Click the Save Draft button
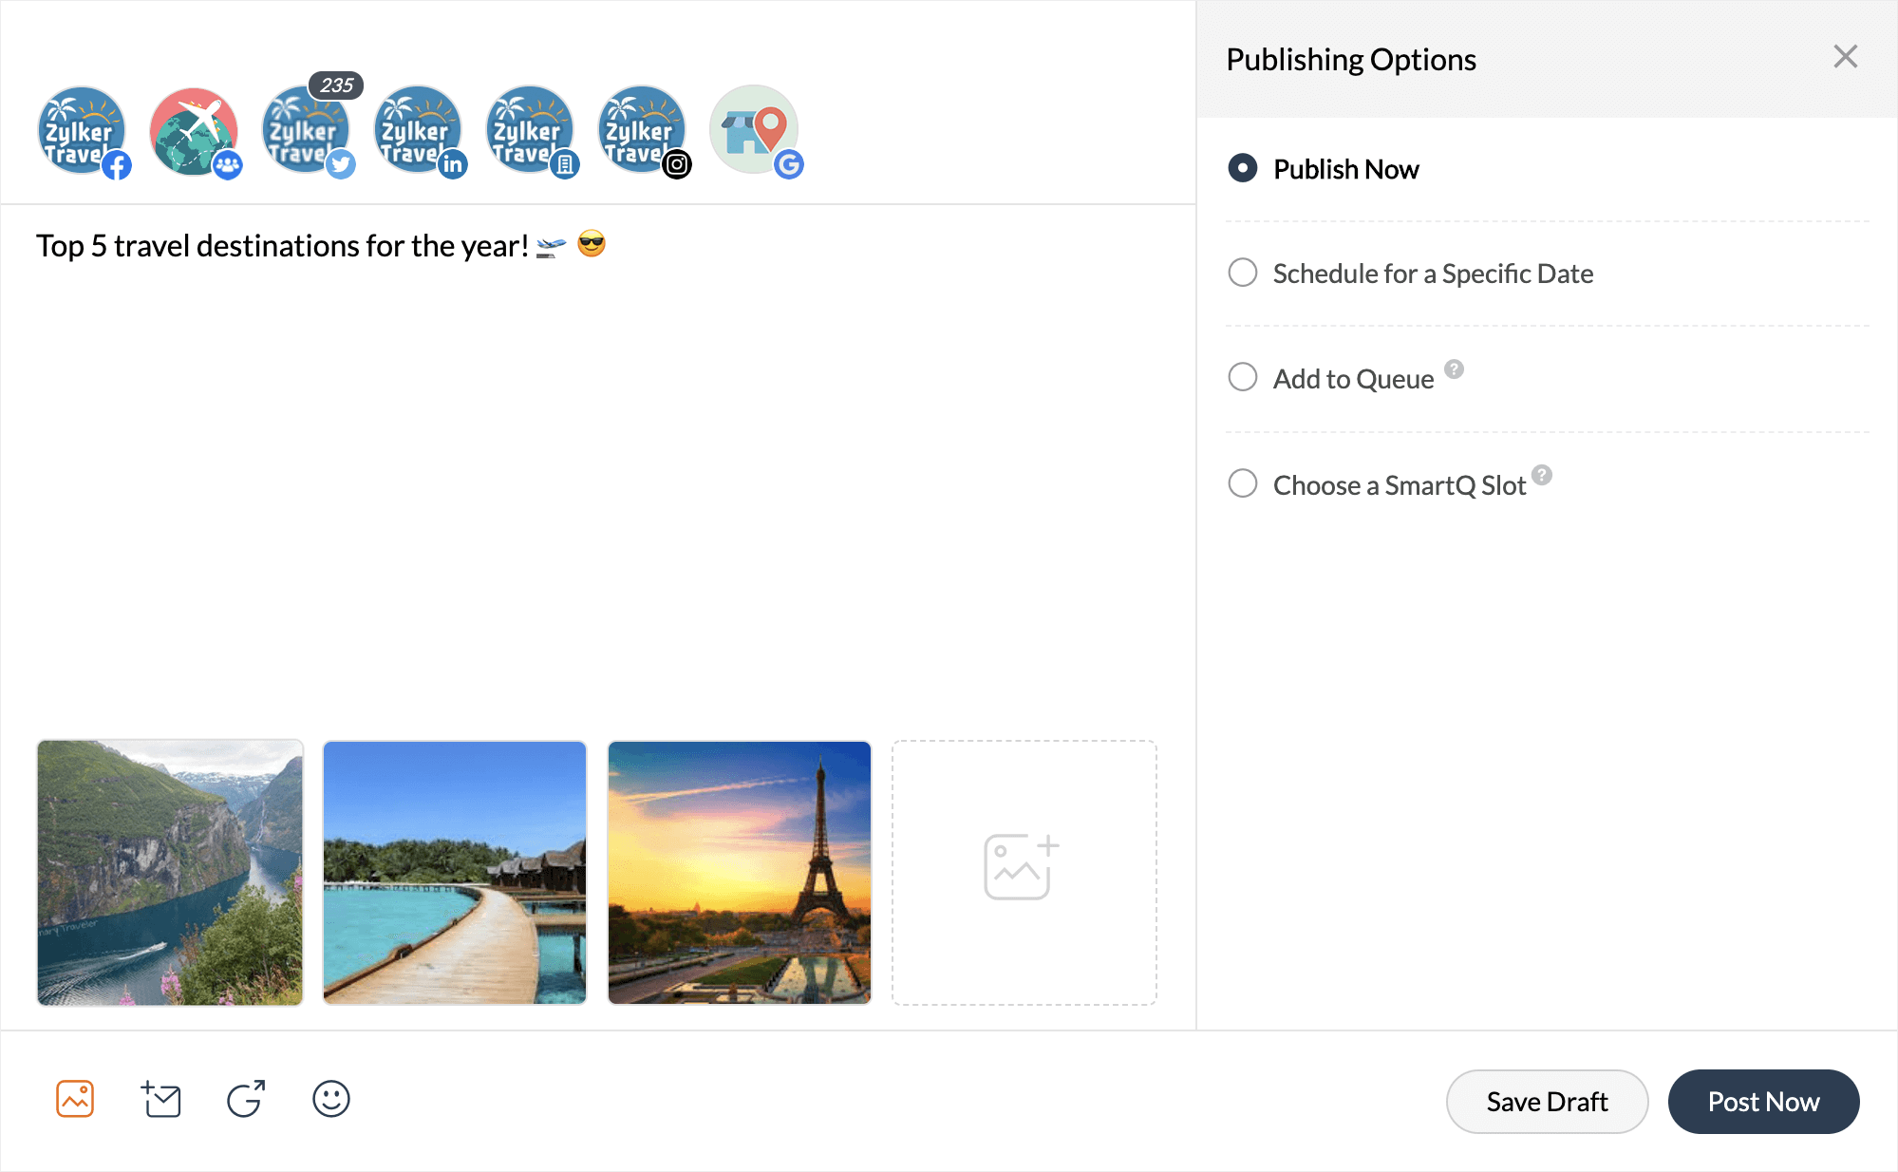This screenshot has height=1172, width=1898. coord(1547,1102)
